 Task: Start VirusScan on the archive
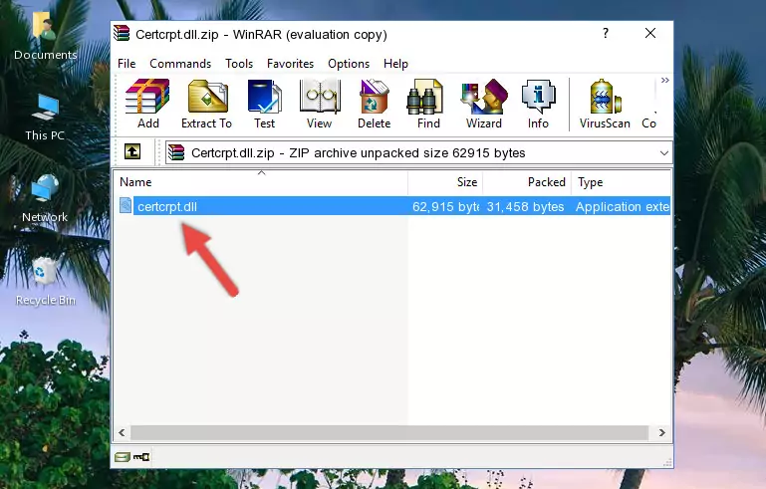[605, 104]
